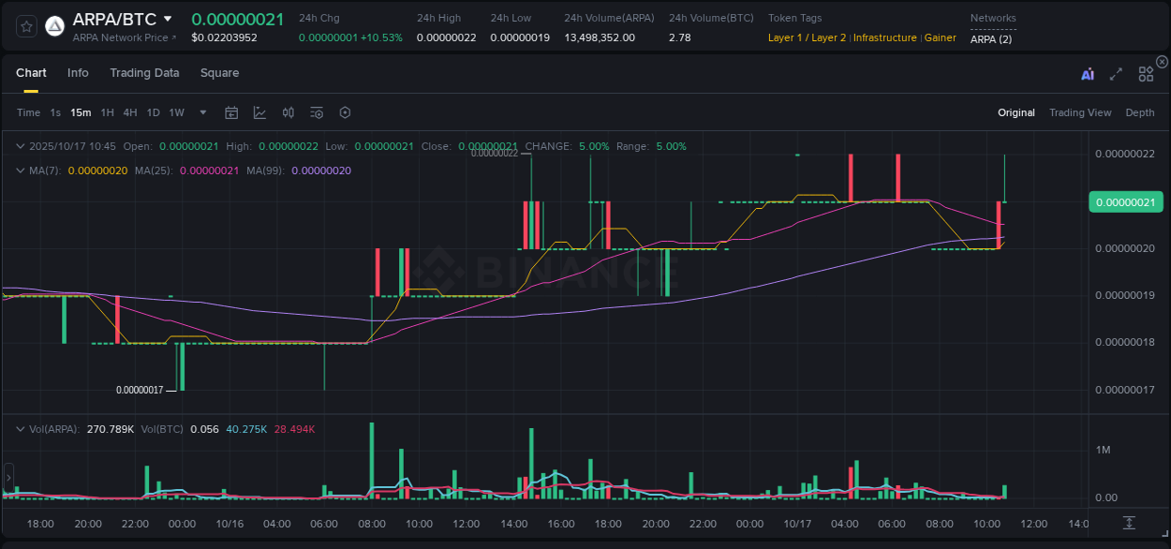Open the indicators list icon
1171x549 pixels.
tap(316, 112)
